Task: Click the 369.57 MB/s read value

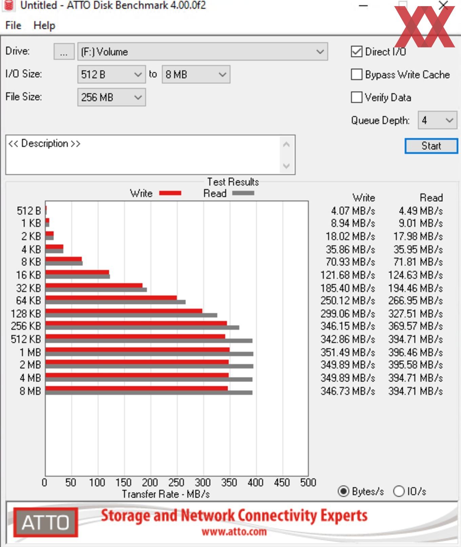Action: pos(416,326)
